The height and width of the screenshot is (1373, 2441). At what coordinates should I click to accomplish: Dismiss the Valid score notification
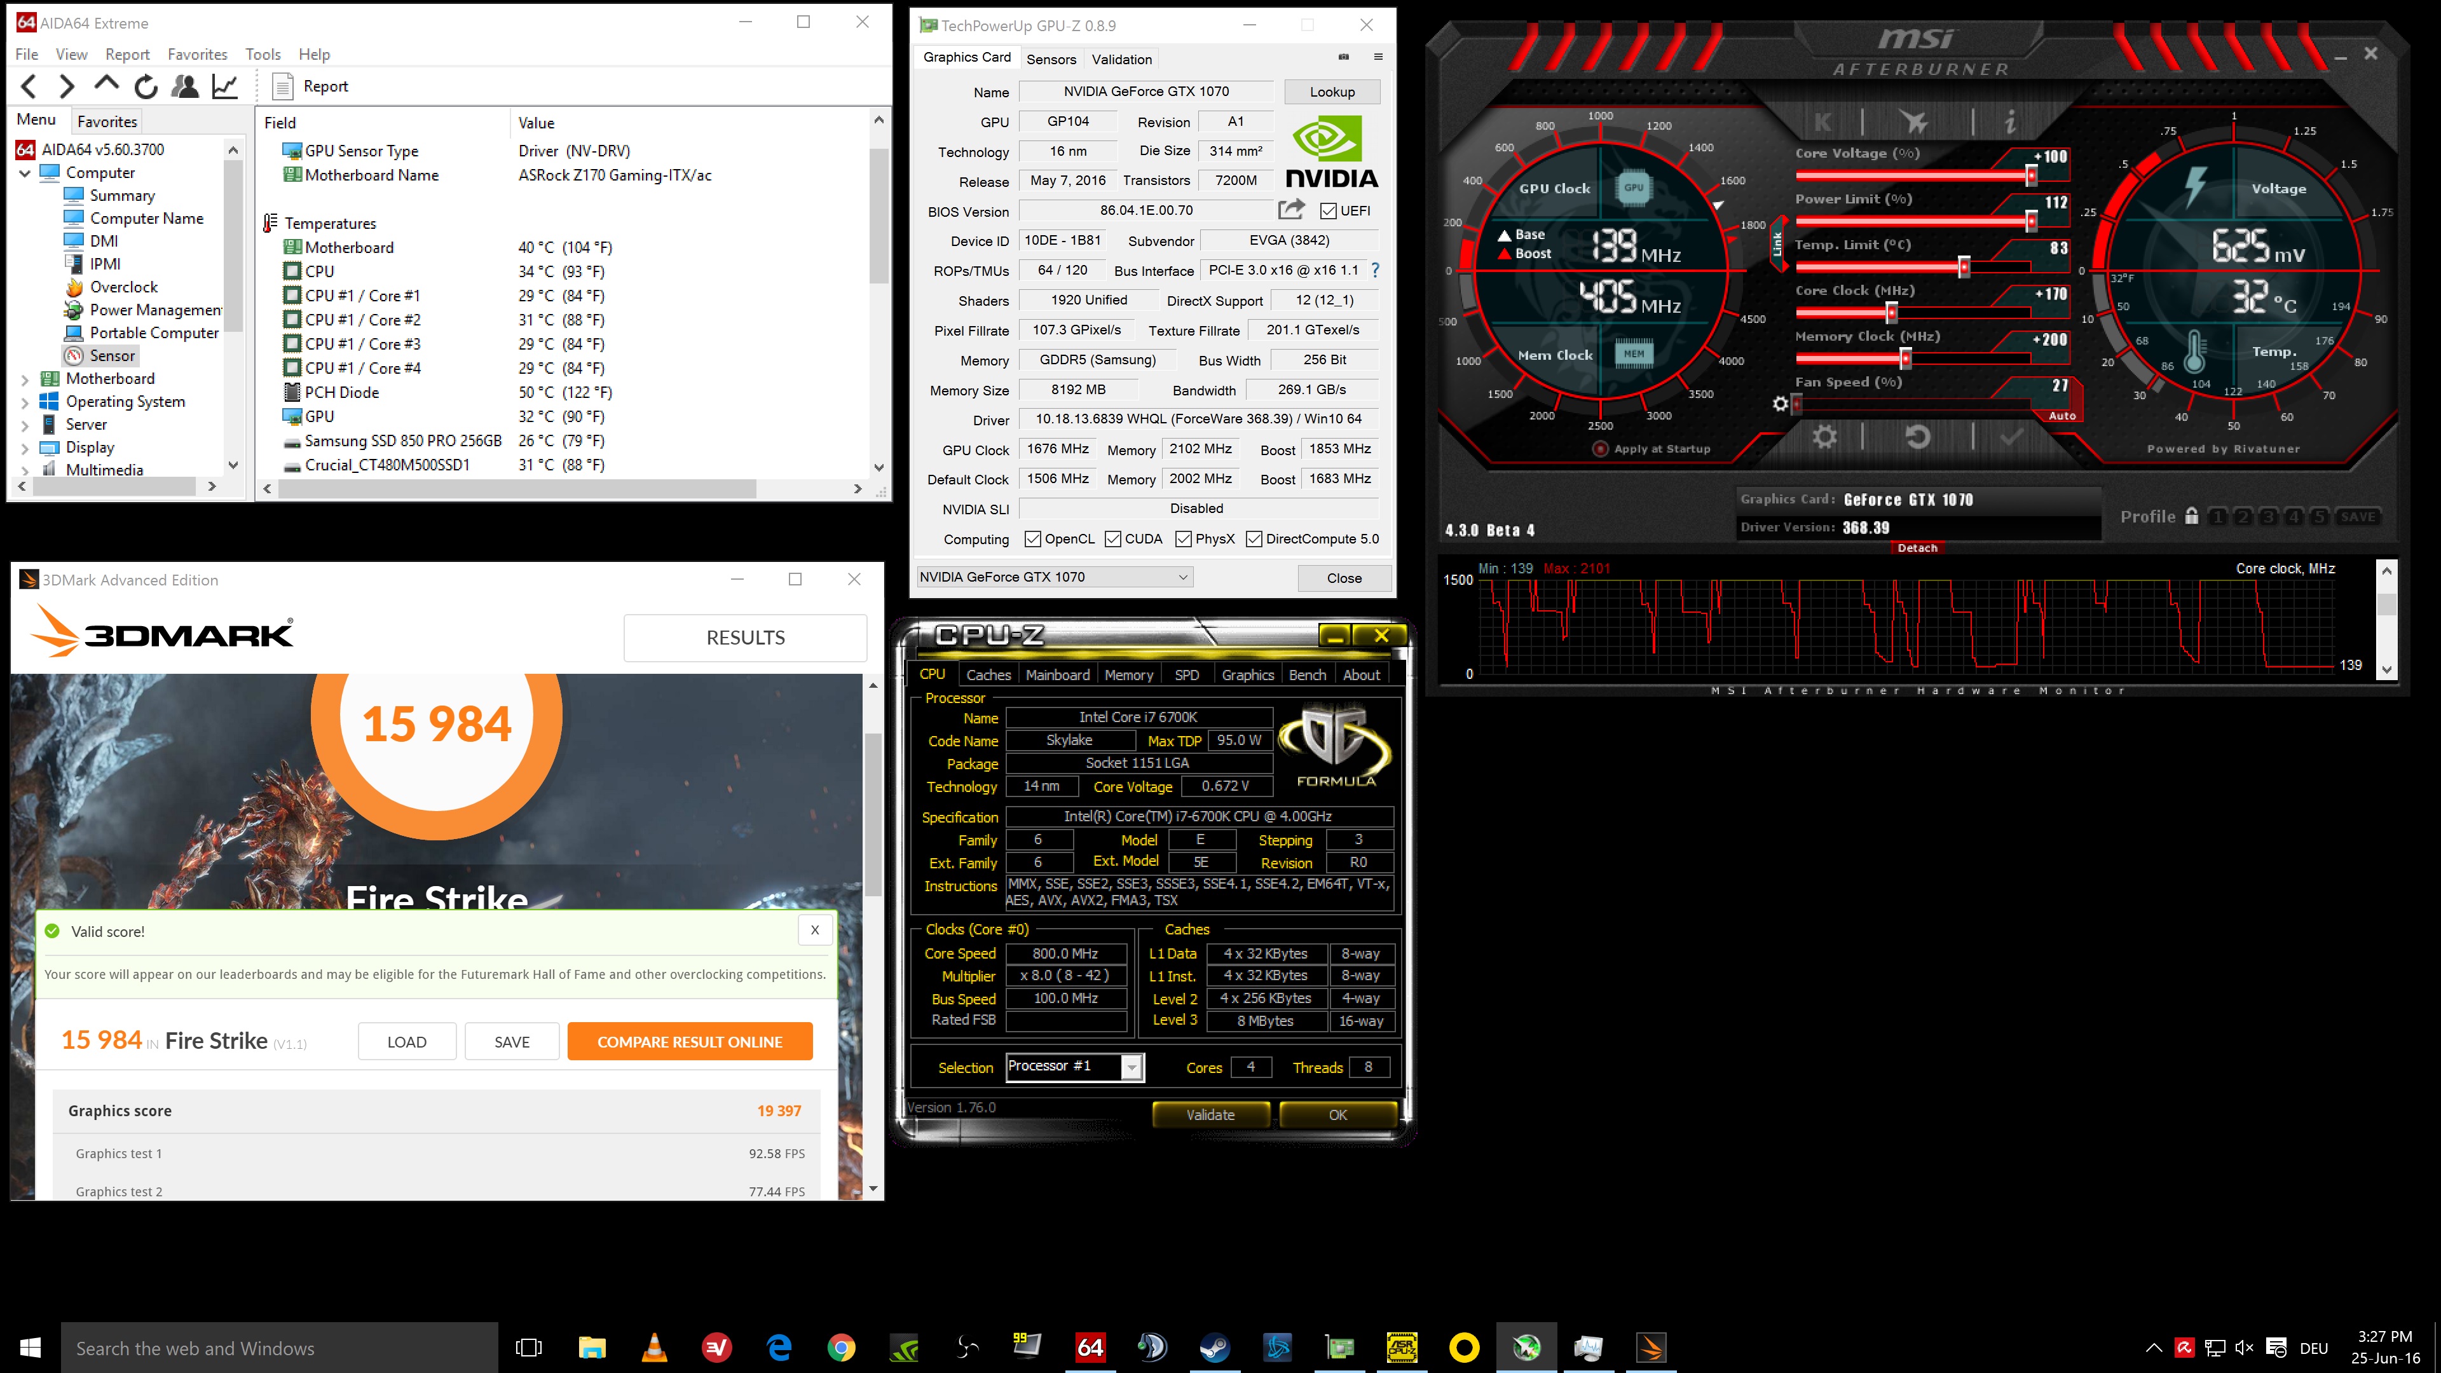click(815, 931)
